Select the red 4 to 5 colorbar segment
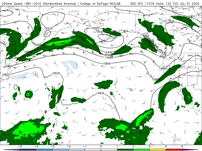Viewport: 202px width, 151px height. click(174, 150)
